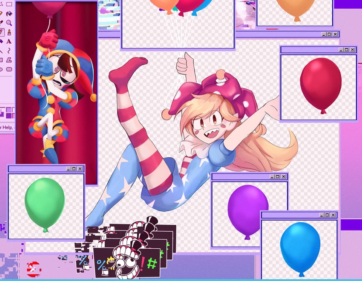Maximize the blue balloon window

pos(327,215)
